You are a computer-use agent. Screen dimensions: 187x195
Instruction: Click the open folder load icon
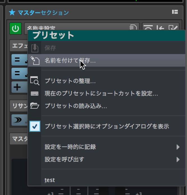click(x=35, y=106)
